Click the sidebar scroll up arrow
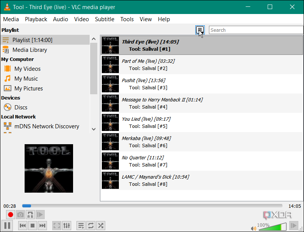 point(94,39)
